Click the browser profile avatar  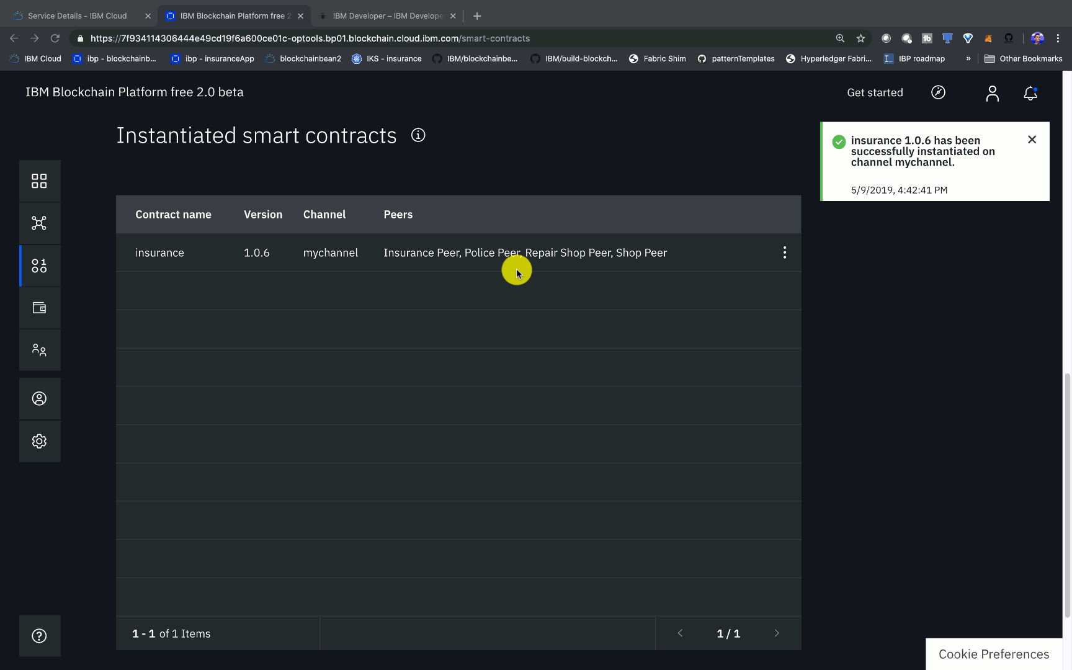click(x=1037, y=38)
